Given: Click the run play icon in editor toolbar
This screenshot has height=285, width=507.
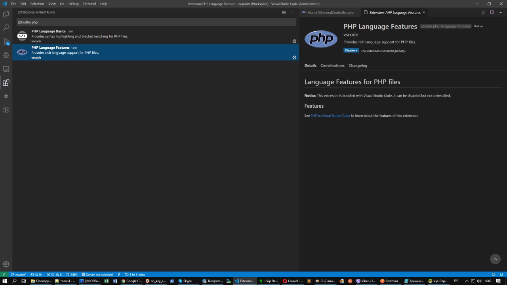Looking at the screenshot, I should pyautogui.click(x=483, y=12).
